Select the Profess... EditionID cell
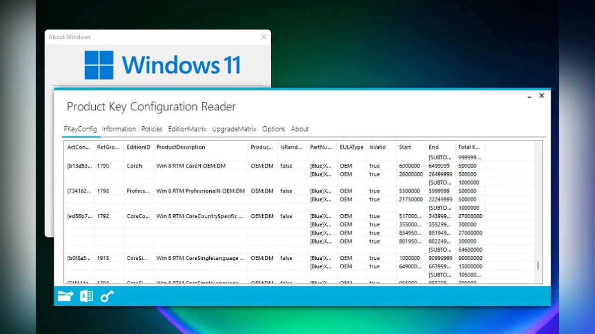595x334 pixels. click(x=138, y=191)
